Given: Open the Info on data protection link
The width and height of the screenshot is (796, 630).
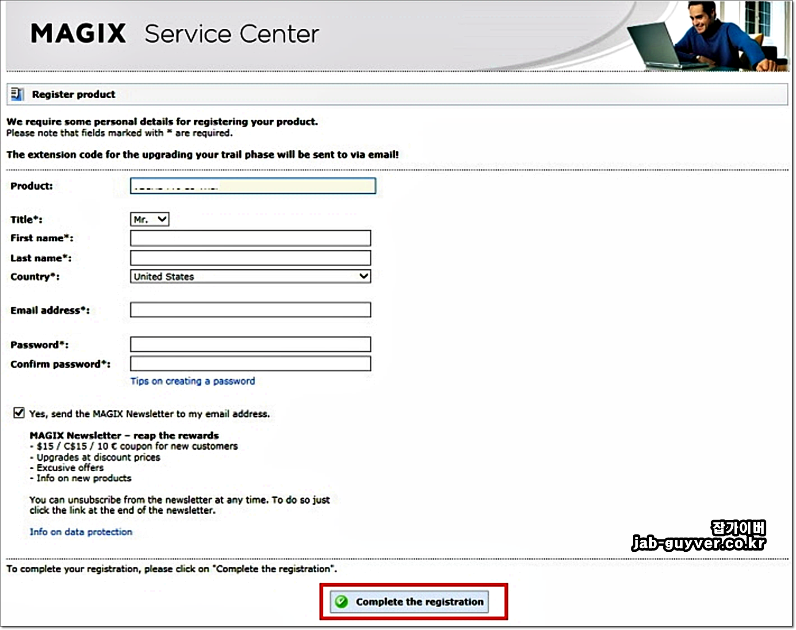Looking at the screenshot, I should tap(81, 532).
